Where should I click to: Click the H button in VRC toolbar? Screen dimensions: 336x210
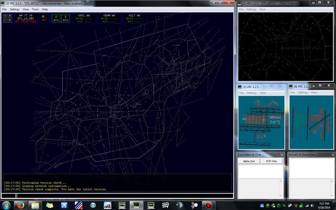coord(5,16)
